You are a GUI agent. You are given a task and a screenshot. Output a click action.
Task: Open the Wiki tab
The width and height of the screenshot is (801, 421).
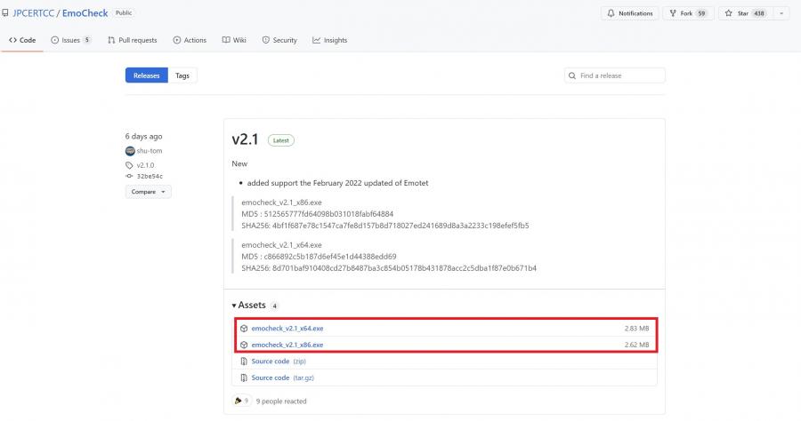234,40
